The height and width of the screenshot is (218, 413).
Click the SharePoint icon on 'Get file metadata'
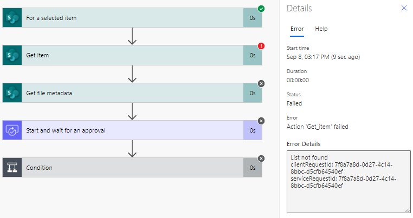pos(12,93)
